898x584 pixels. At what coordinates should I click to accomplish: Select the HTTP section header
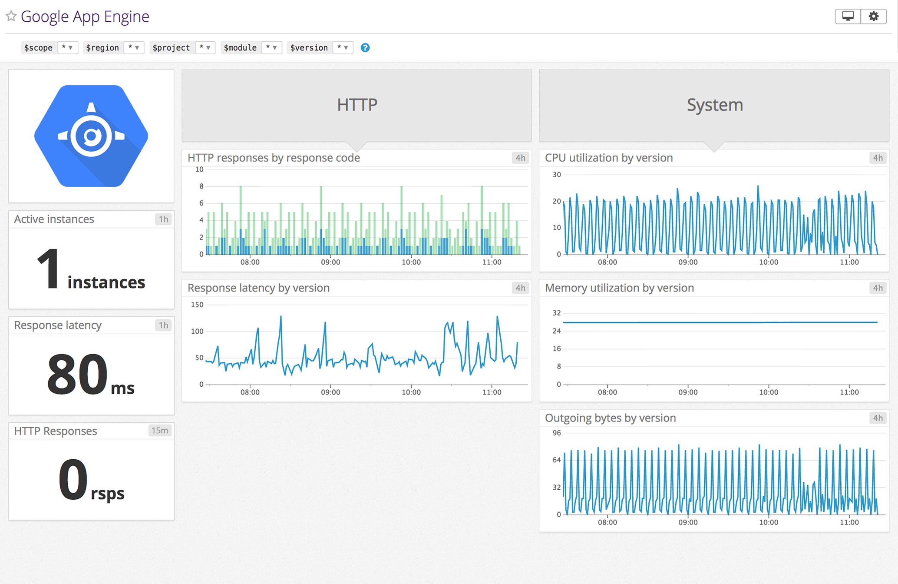tap(357, 106)
